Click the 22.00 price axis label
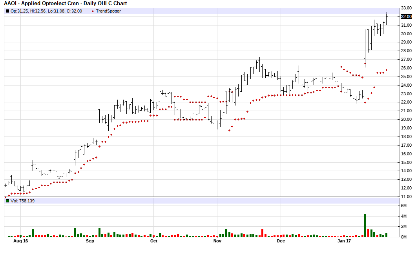This screenshot has width=416, height=253. pos(406,102)
